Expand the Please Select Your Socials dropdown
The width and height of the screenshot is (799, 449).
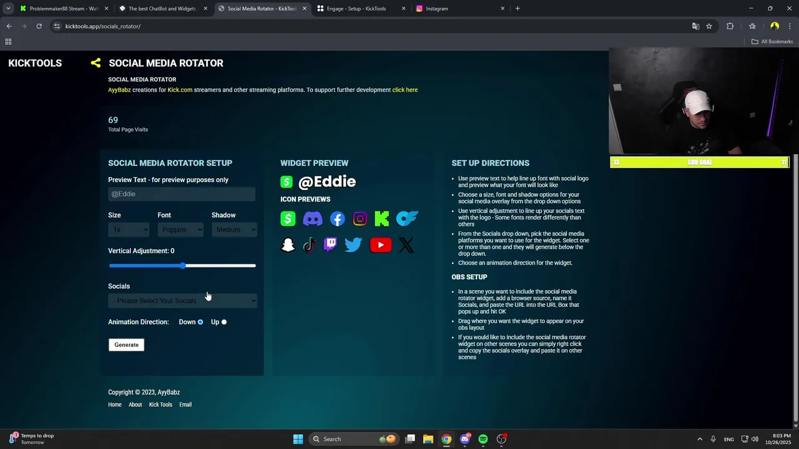(182, 301)
